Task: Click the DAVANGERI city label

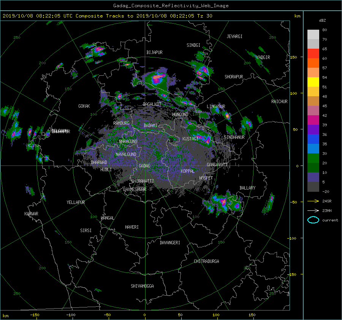Action: tap(170, 243)
